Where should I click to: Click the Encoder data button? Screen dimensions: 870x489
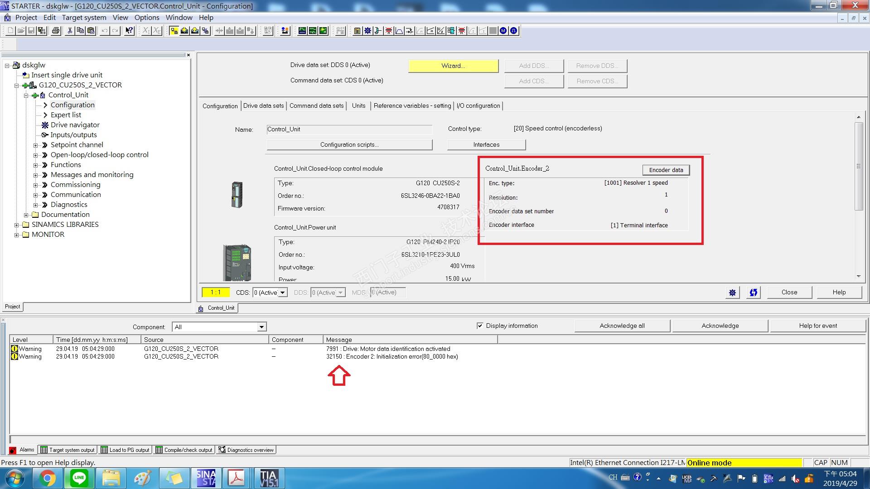666,170
